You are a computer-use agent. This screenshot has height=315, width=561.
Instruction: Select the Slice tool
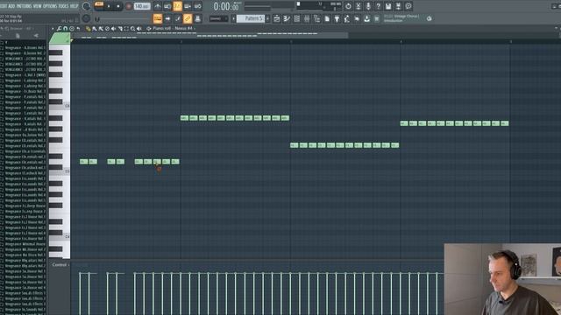tap(120, 29)
